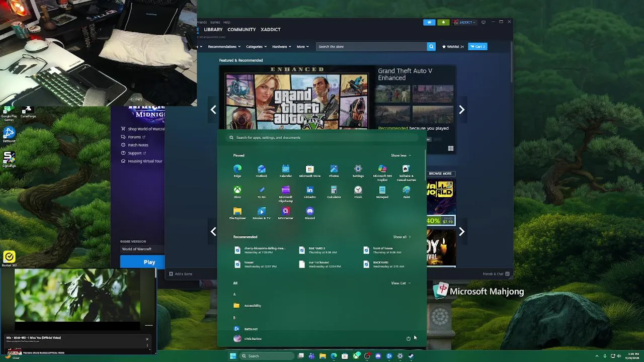Open Steam Wishlist
Image resolution: width=644 pixels, height=362 pixels.
(452, 47)
